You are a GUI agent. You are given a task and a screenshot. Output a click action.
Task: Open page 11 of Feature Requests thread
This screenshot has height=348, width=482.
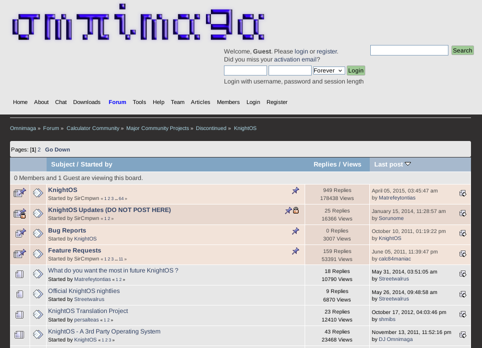pos(121,259)
